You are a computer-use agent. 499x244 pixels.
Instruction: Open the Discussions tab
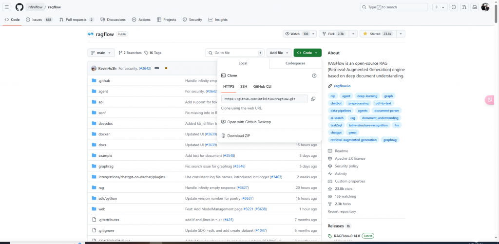click(x=113, y=19)
